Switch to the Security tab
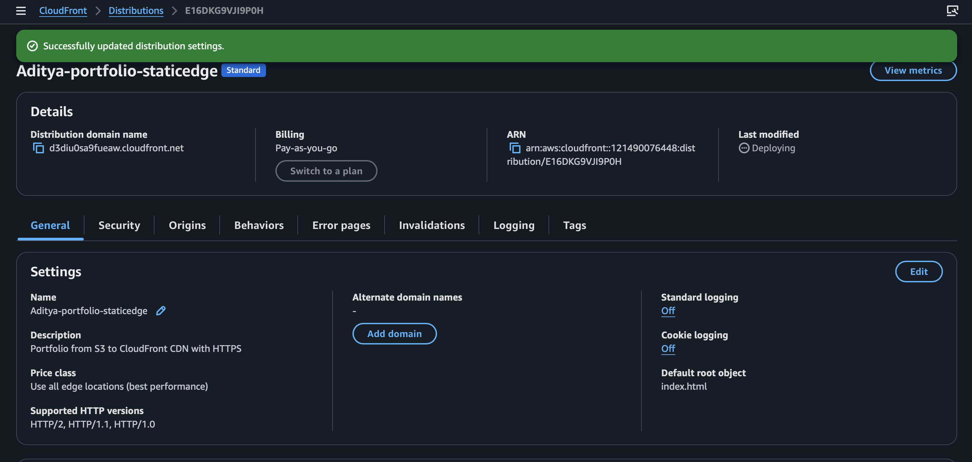972x462 pixels. tap(119, 225)
